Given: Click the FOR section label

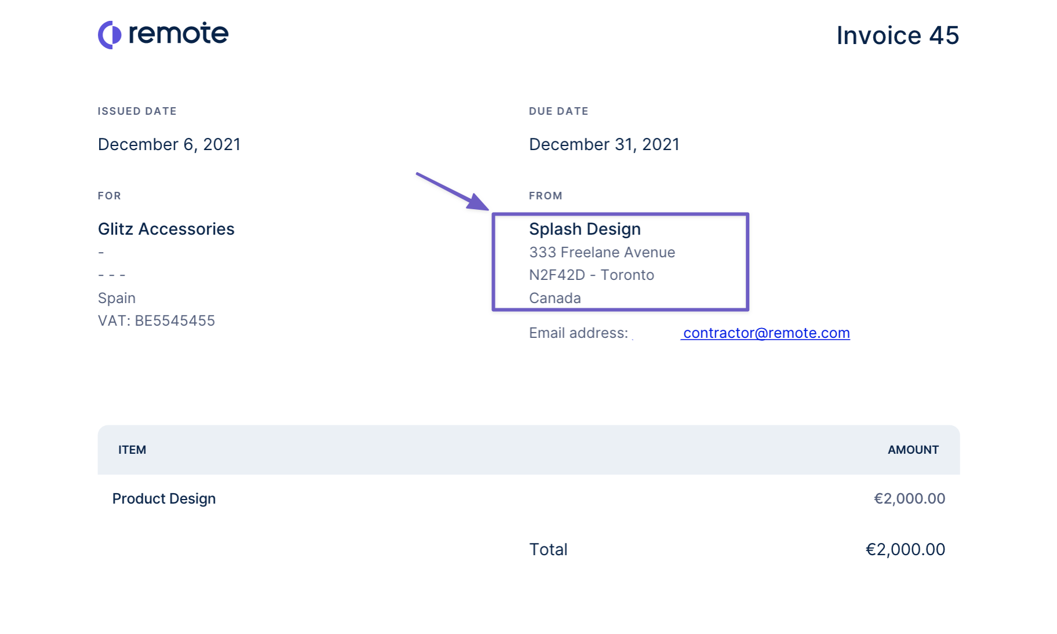Looking at the screenshot, I should click(110, 196).
